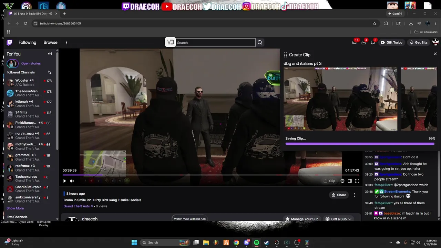Click StreamElements username in chat

pos(397,192)
